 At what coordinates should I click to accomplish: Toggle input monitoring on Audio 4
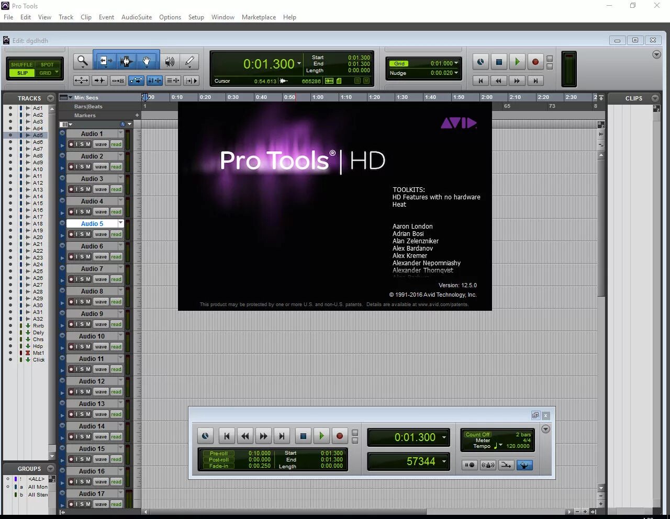point(76,212)
